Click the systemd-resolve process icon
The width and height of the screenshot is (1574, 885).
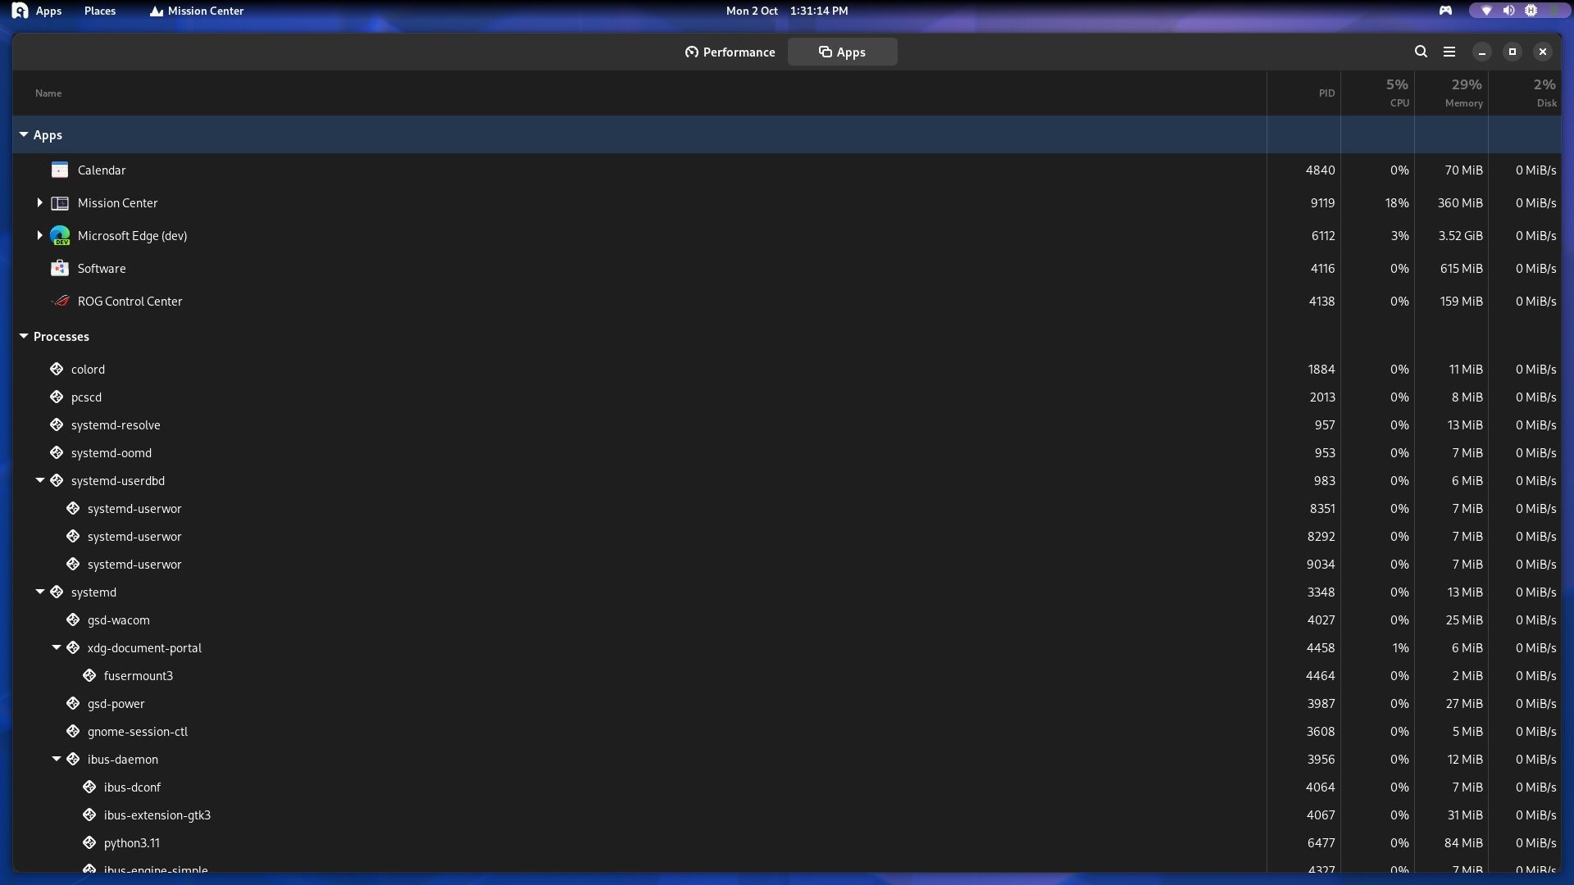coord(57,424)
